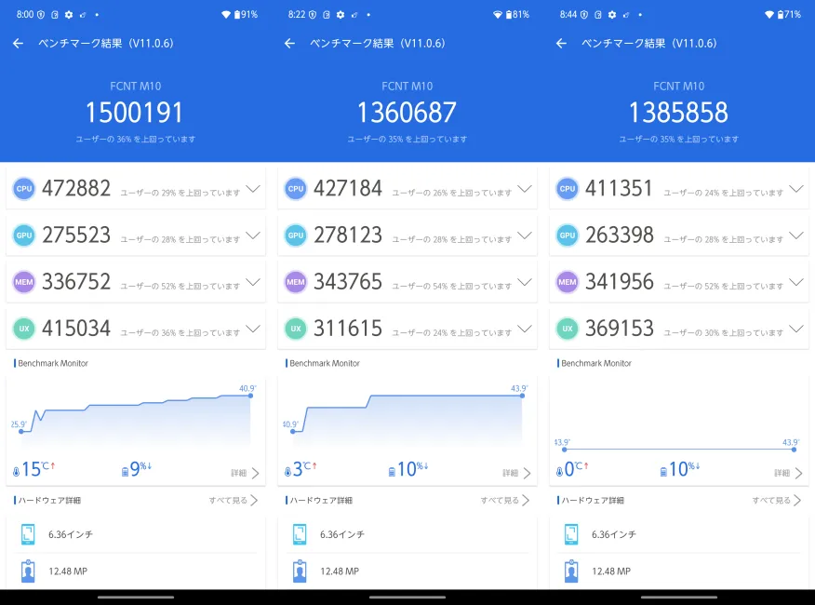Tap back arrow on the 1360687 result screen
Screen dimensions: 815x605
pyautogui.click(x=290, y=44)
